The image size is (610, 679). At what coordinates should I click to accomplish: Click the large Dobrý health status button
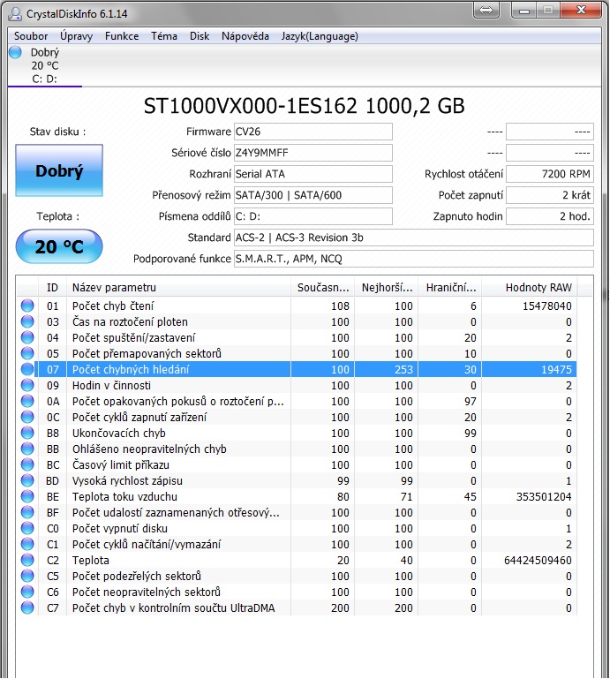click(59, 170)
